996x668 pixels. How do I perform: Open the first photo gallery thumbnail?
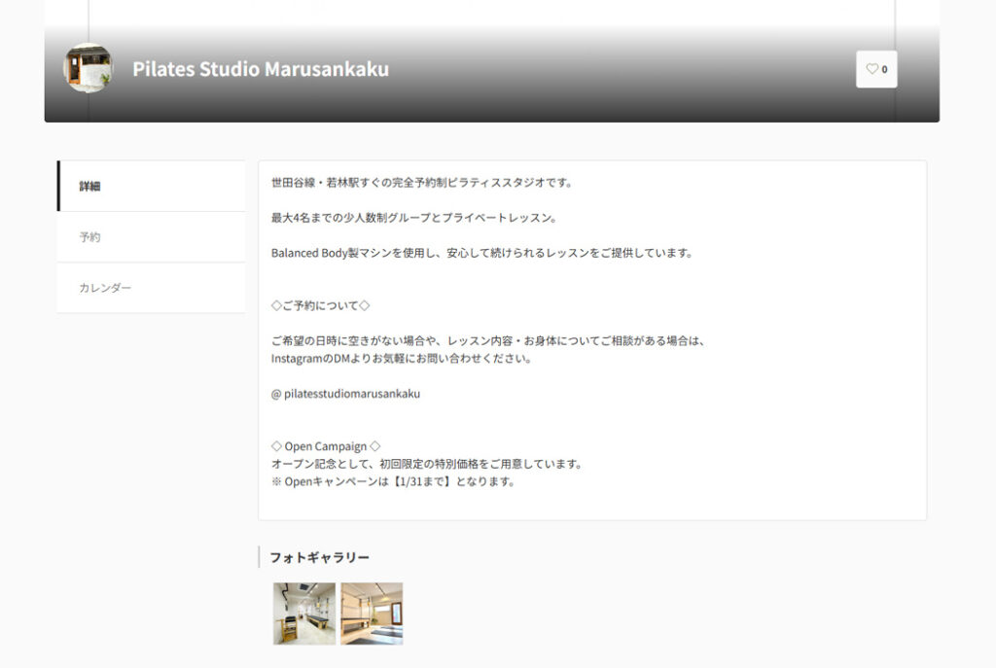[303, 614]
